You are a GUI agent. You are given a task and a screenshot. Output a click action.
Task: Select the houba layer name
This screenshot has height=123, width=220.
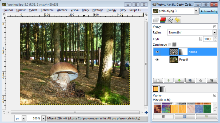click(193, 52)
